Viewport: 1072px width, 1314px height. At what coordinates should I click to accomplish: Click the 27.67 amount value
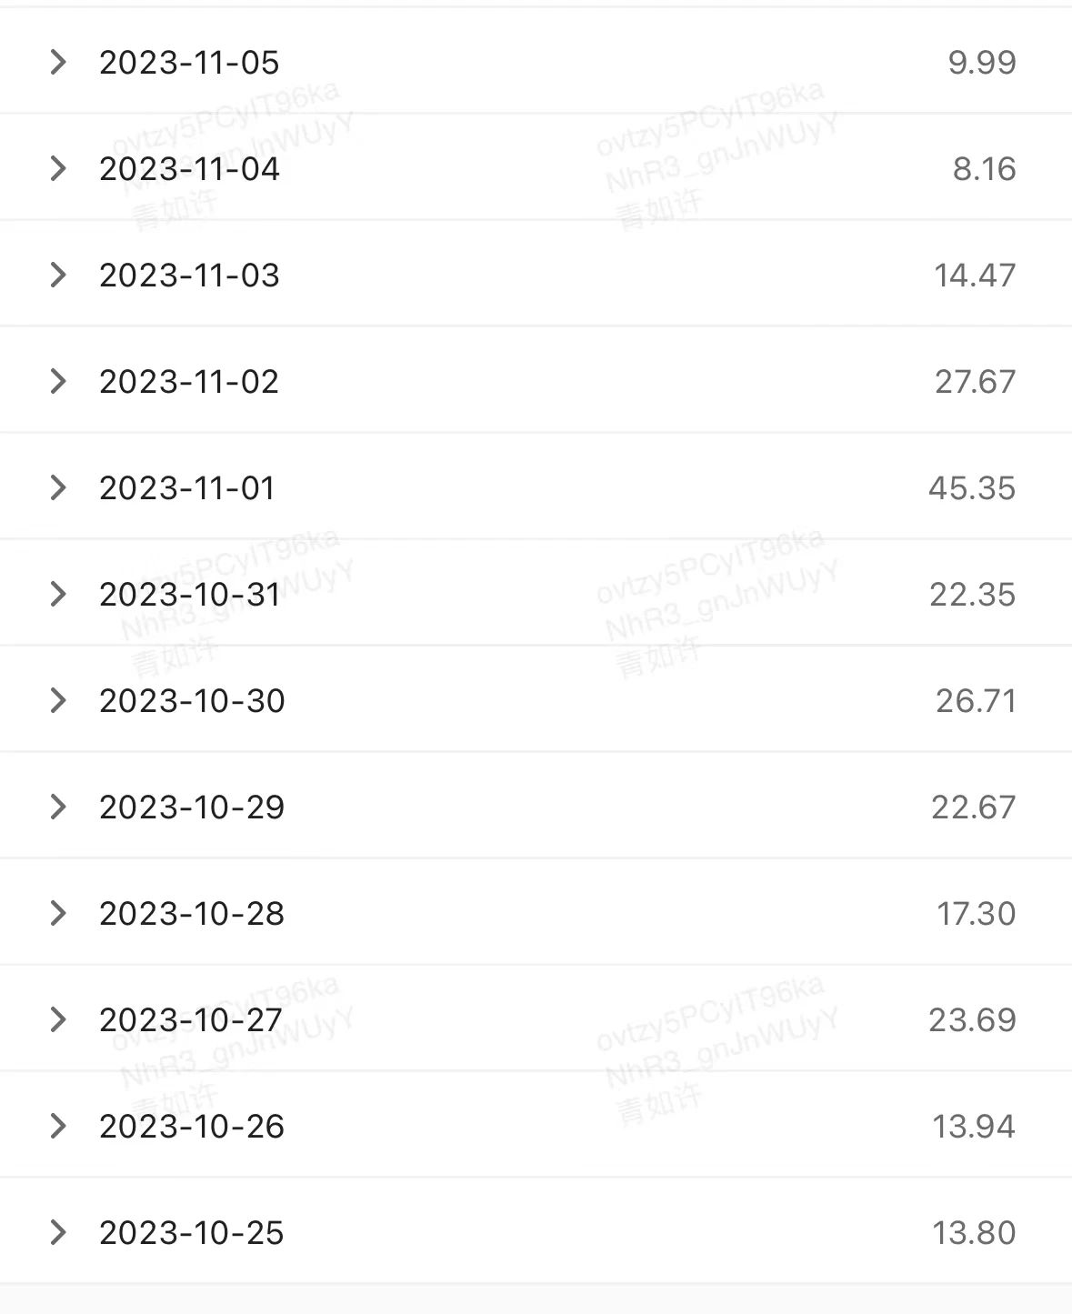[975, 382]
